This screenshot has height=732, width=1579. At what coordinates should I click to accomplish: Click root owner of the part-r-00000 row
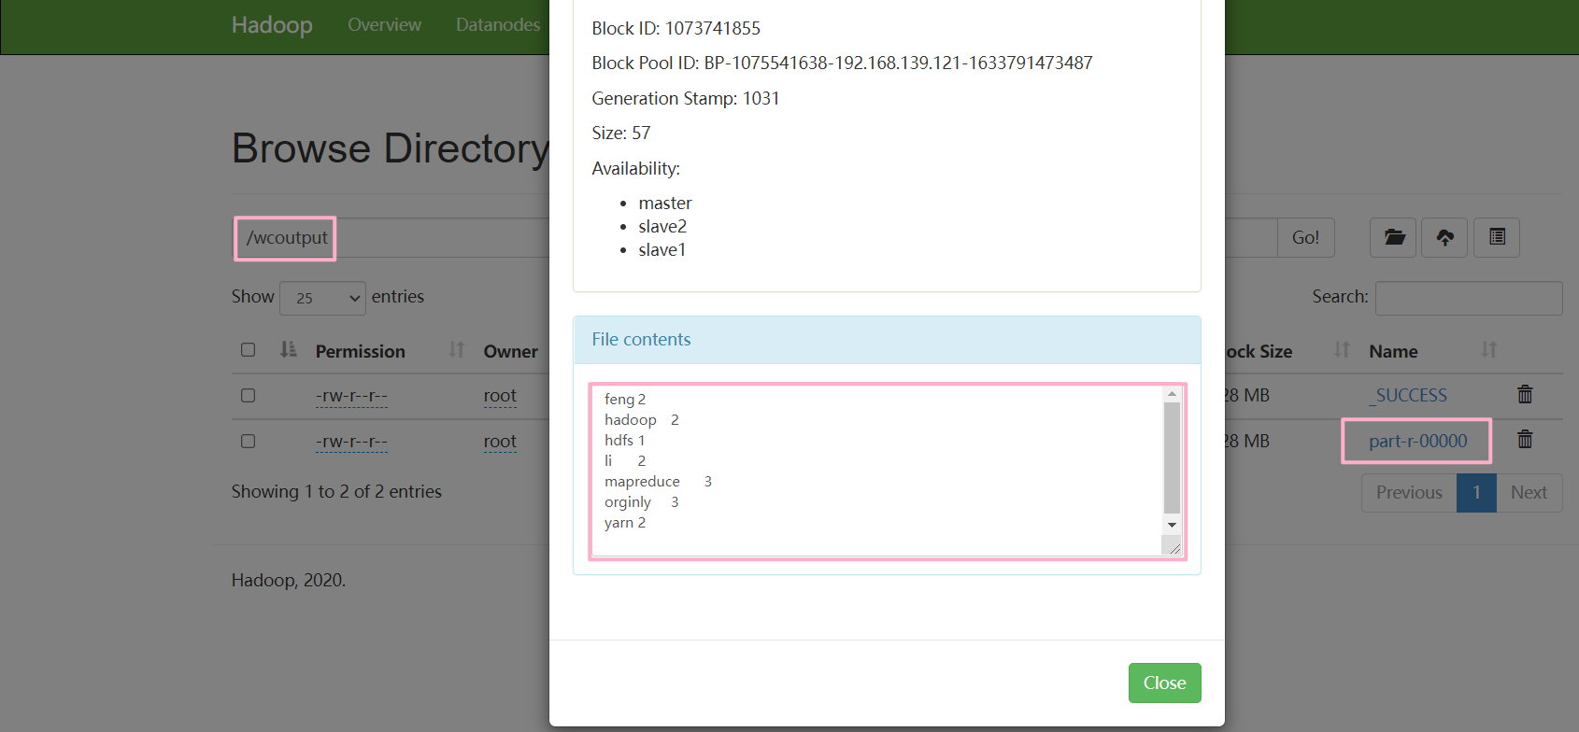(500, 441)
